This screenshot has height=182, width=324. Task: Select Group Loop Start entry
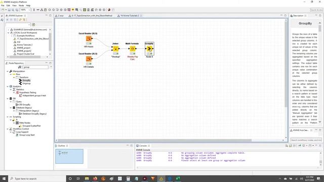click(27, 135)
